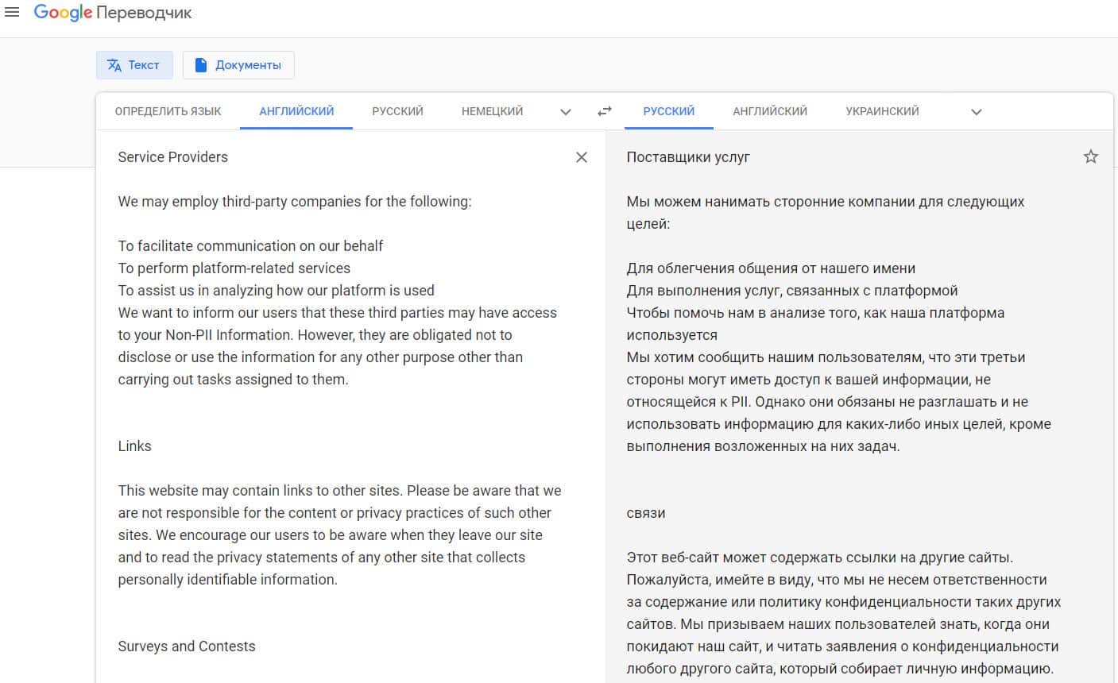Choose Украинский as target language
The width and height of the screenshot is (1118, 683).
pos(882,111)
